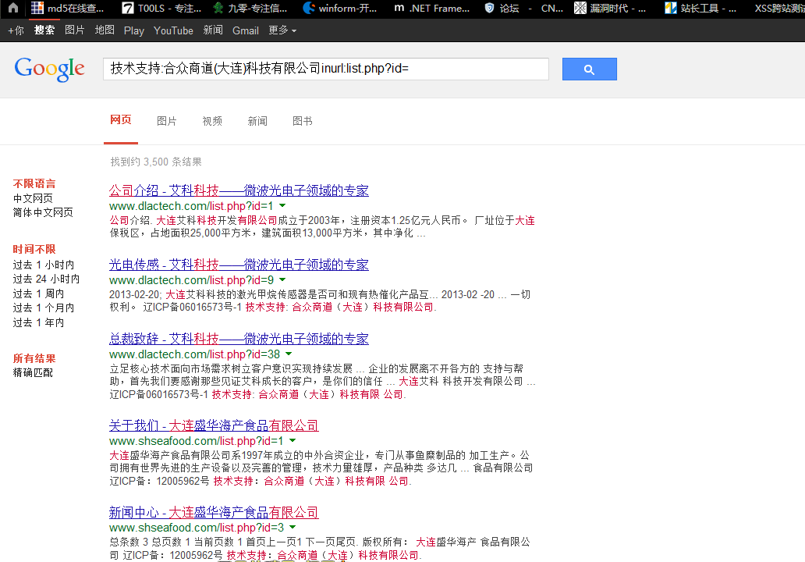Click the www.dlactech.com/list.php?id=9 URL text
The image size is (805, 562).
coord(191,280)
